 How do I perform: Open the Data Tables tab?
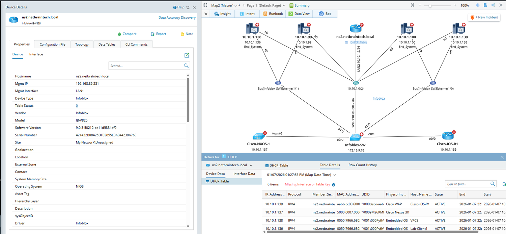tap(107, 44)
